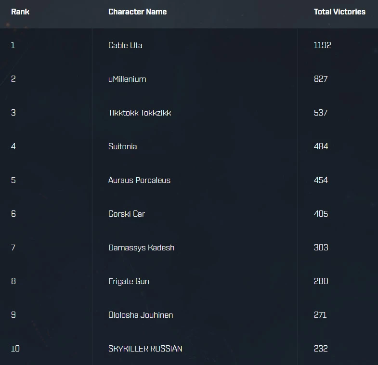Click rank number 1 cell
Image resolution: width=378 pixels, height=365 pixels.
[13, 45]
